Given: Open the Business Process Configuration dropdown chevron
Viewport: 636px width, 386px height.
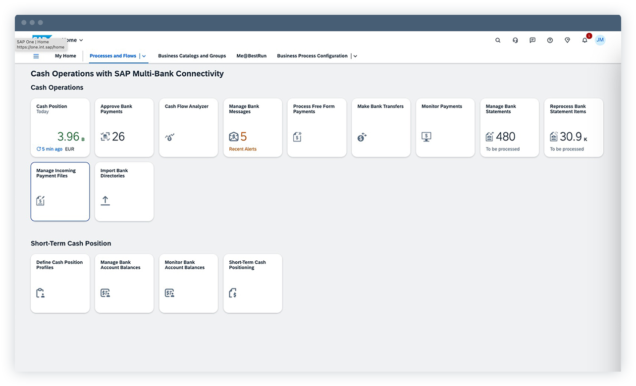Looking at the screenshot, I should point(355,56).
